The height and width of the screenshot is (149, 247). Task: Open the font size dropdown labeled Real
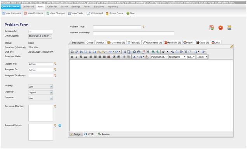191,57
